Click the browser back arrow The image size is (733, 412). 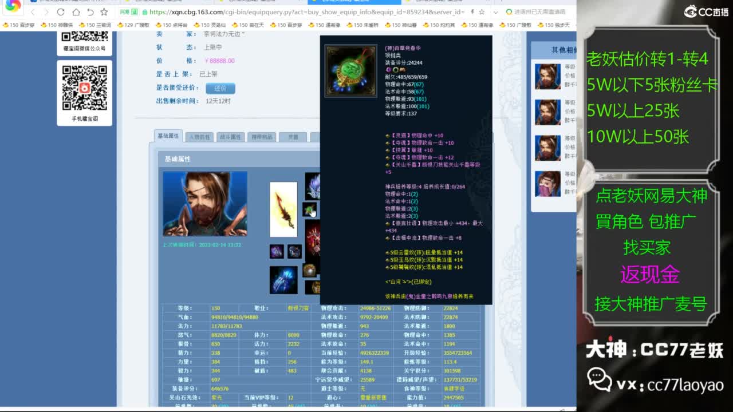[x=33, y=11]
